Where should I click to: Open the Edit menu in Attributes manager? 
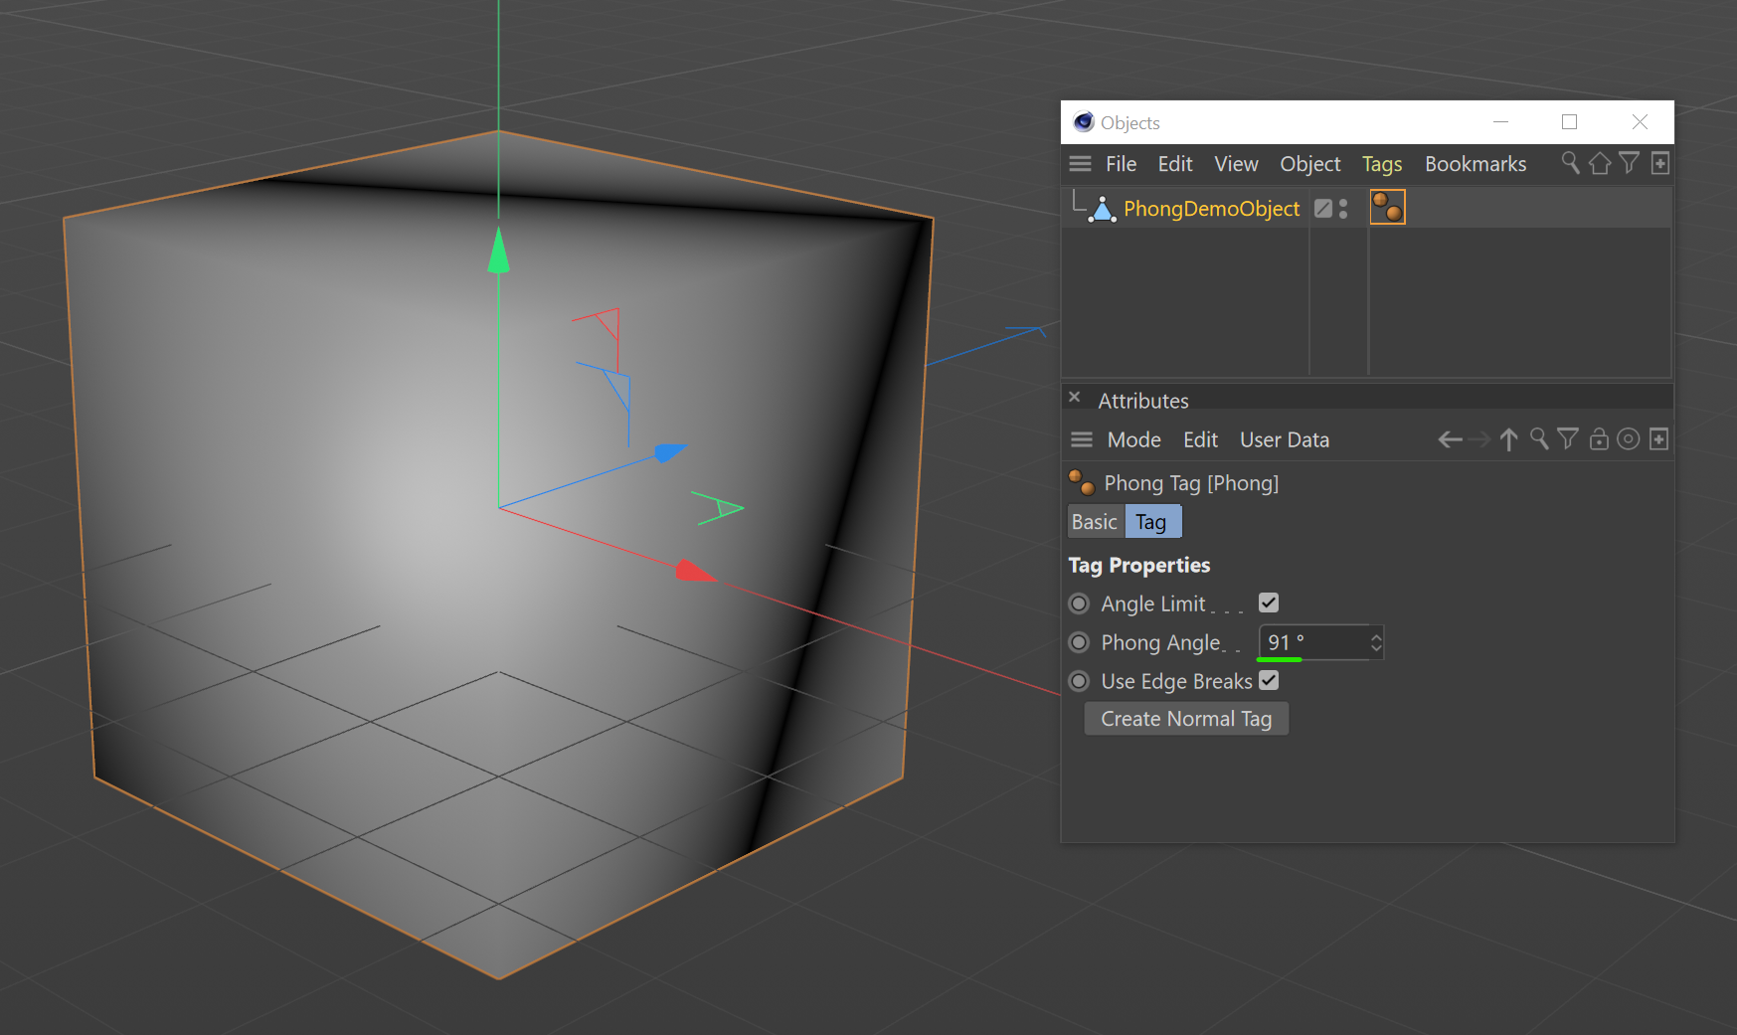[1200, 439]
